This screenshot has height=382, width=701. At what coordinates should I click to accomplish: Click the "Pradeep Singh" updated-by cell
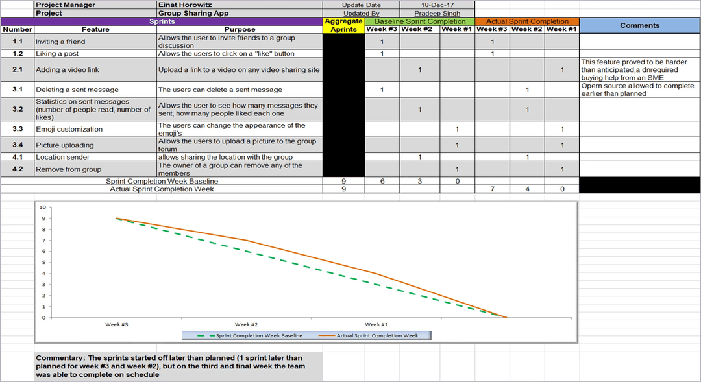437,13
